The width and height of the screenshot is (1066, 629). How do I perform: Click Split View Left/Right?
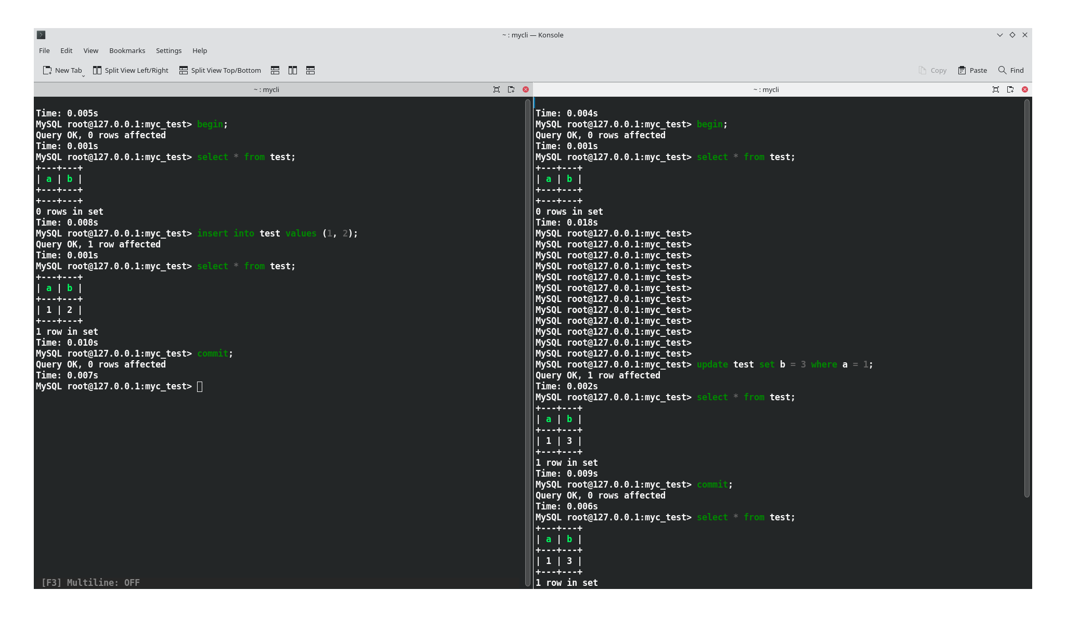pyautogui.click(x=131, y=70)
